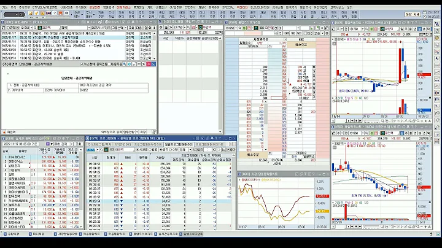Toggle the 자동재생 checkbox in the news panel
The image size is (442, 248).
109,64
